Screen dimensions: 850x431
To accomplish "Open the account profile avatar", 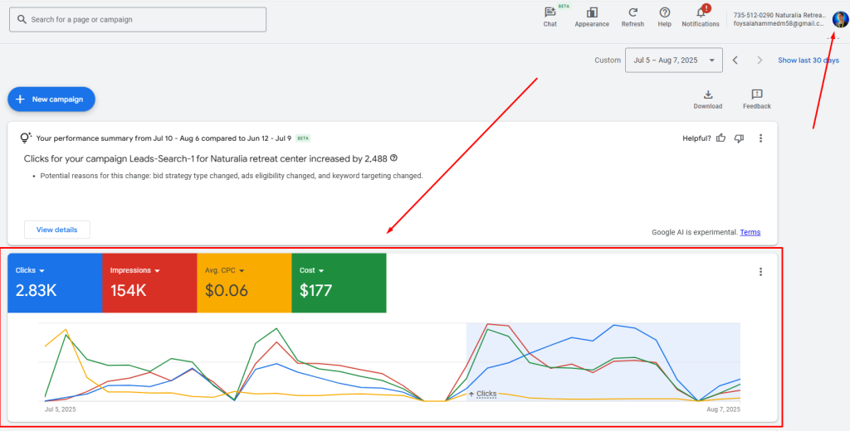I will pyautogui.click(x=839, y=19).
